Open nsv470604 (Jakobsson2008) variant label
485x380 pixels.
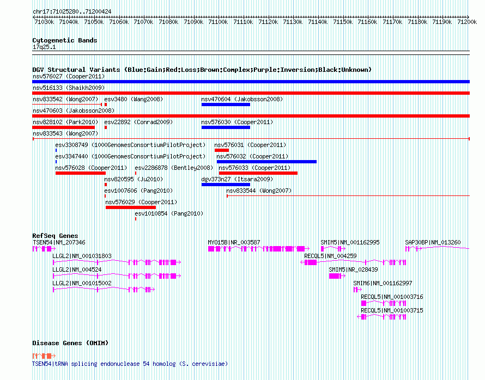coord(242,100)
